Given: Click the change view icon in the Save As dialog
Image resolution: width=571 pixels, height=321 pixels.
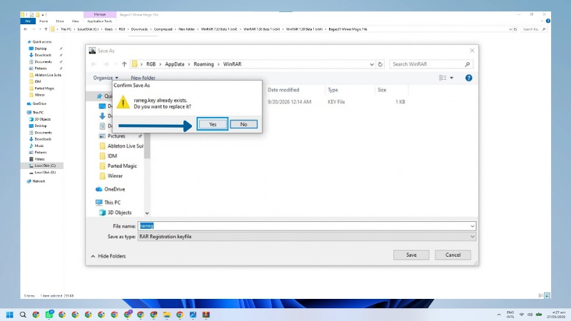Looking at the screenshot, I should pyautogui.click(x=443, y=78).
